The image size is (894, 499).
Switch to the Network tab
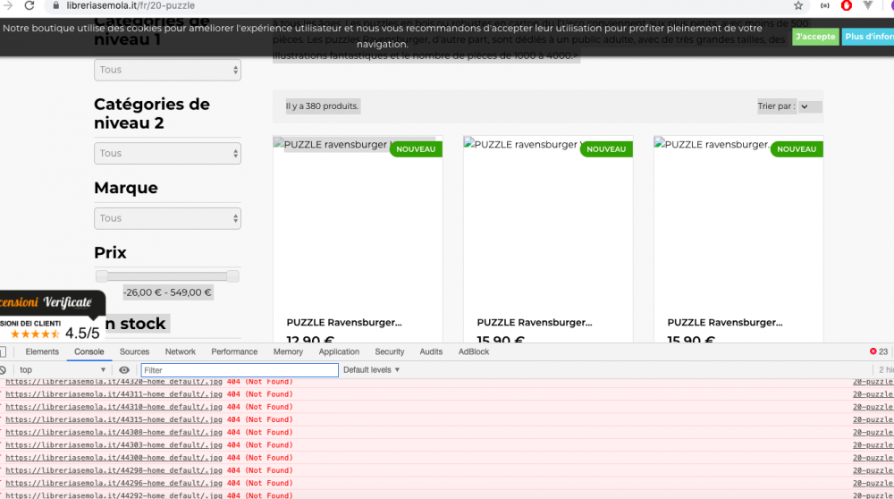[x=181, y=351]
